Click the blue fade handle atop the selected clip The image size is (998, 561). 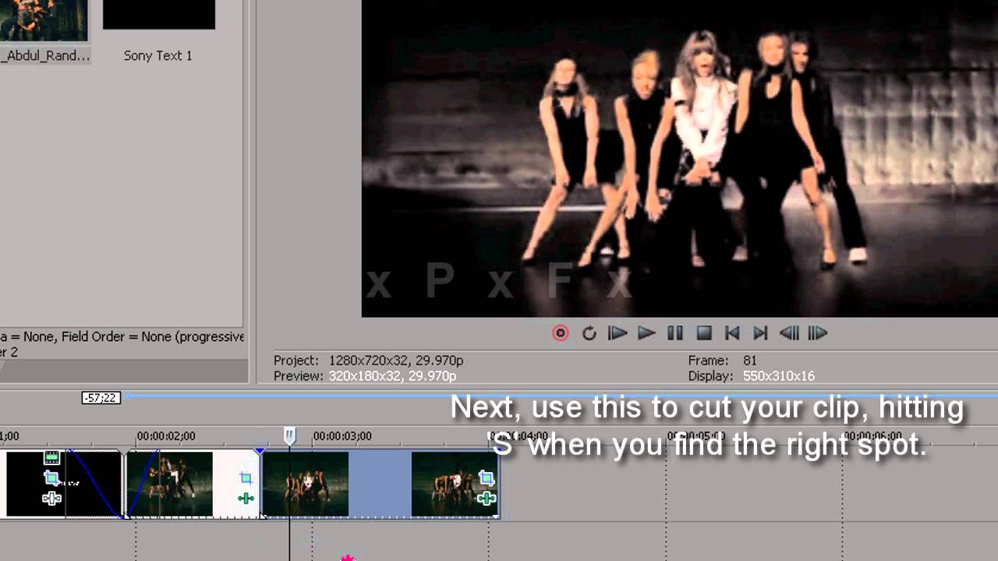point(260,451)
